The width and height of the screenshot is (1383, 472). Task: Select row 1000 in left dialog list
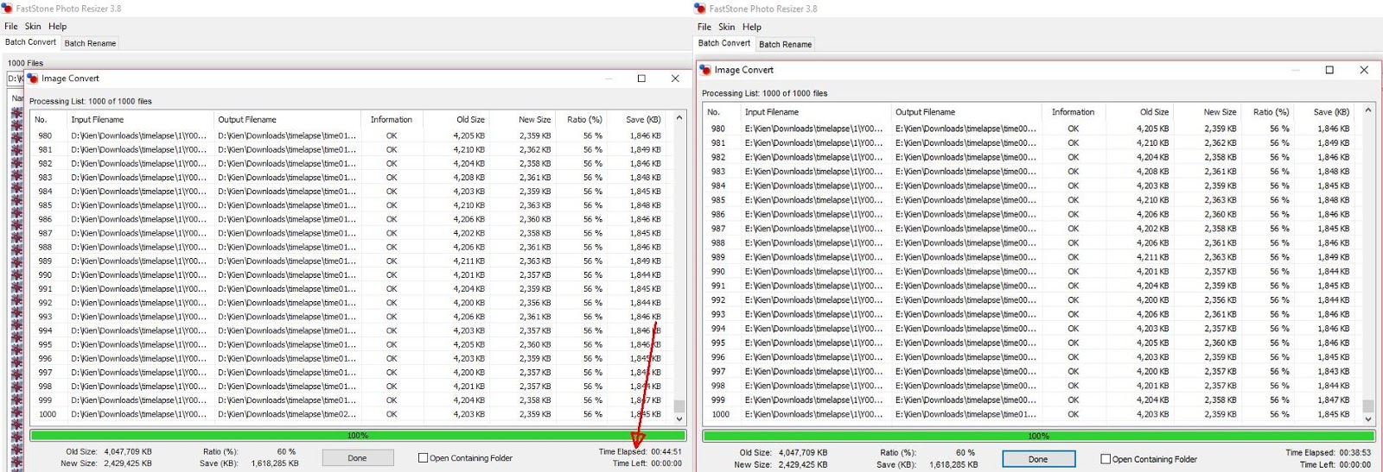(351, 414)
